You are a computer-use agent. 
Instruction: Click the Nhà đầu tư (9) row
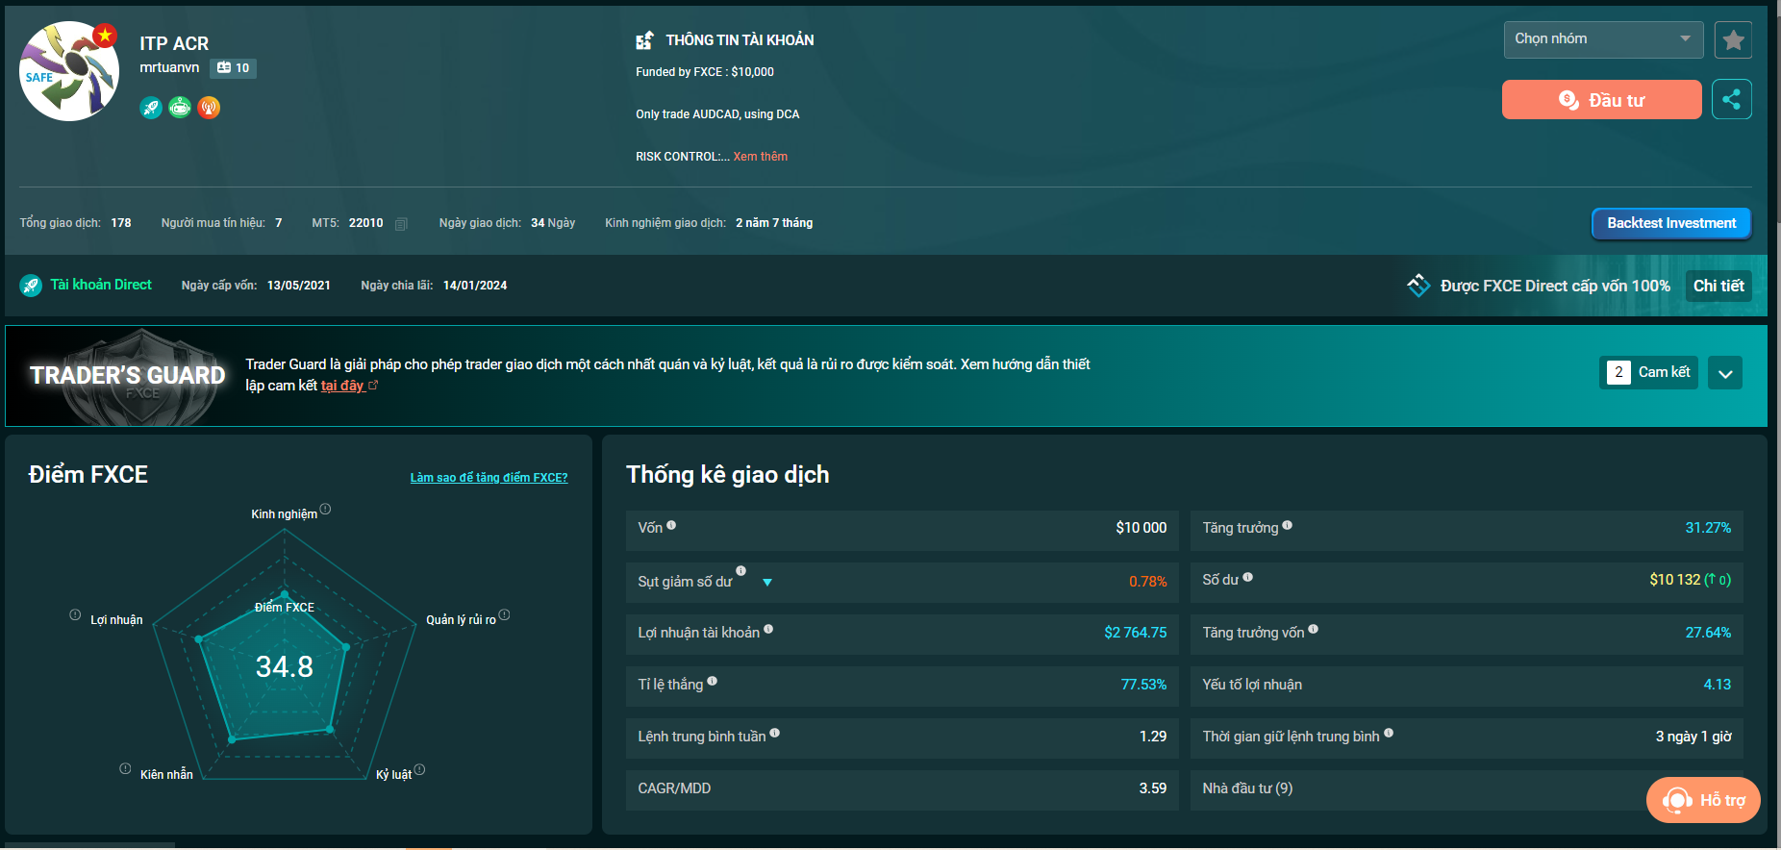point(1467,788)
